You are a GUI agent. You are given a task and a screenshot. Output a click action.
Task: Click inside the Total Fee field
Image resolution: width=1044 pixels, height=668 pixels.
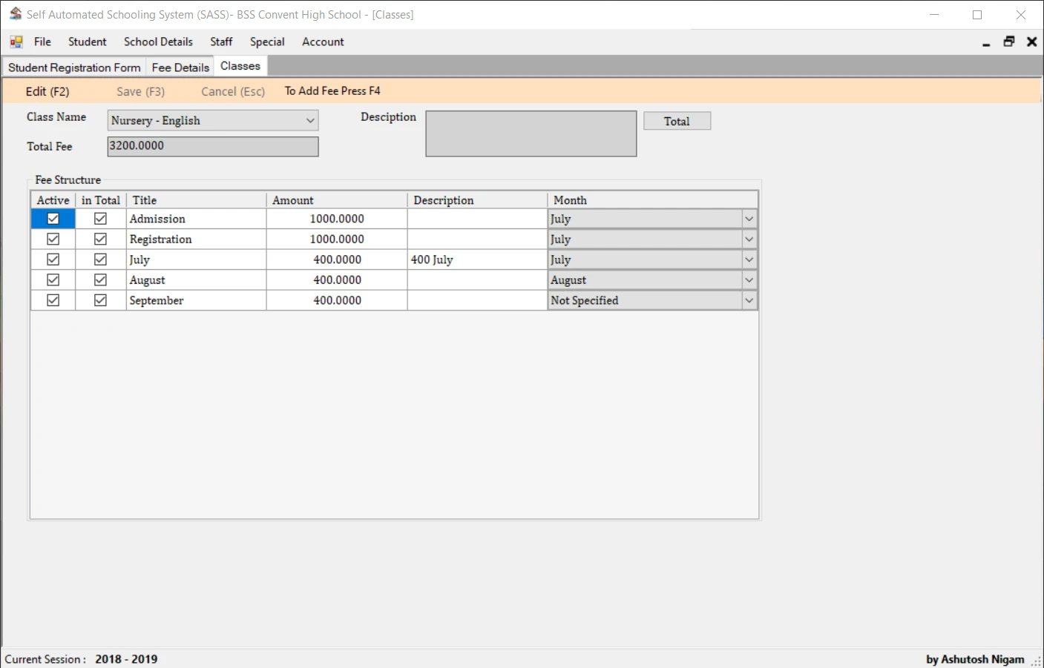(x=212, y=146)
